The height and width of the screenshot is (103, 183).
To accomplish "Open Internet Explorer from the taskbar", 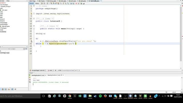I will (54, 96).
